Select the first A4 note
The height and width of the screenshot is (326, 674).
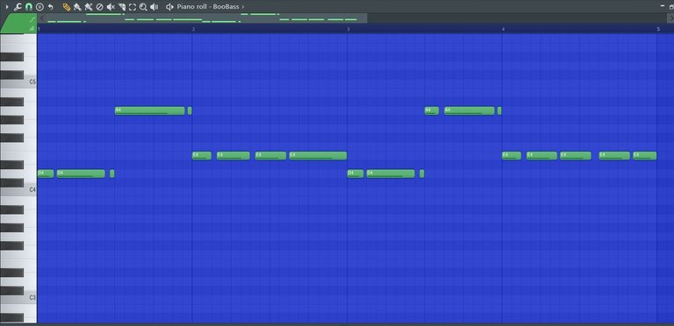tap(150, 110)
